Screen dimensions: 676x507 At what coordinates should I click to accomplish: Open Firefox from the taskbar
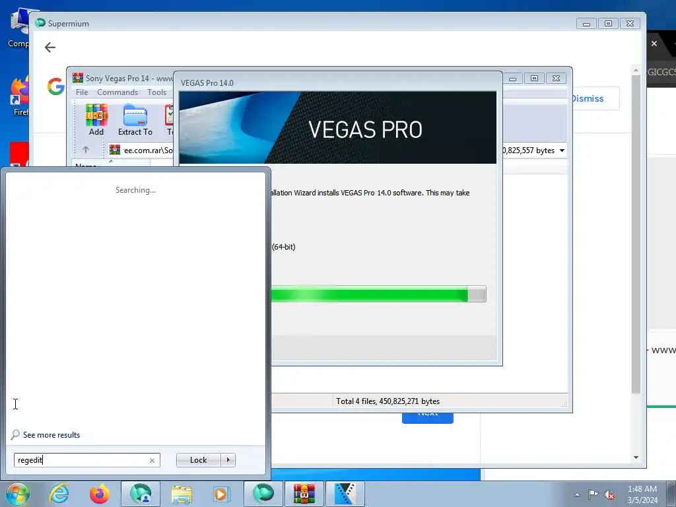pyautogui.click(x=99, y=494)
